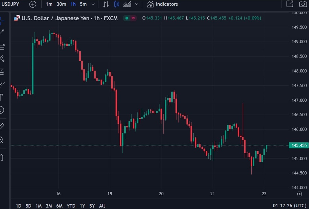309x209 pixels.
Task: Click date 21 on the time axis
Action: click(213, 194)
